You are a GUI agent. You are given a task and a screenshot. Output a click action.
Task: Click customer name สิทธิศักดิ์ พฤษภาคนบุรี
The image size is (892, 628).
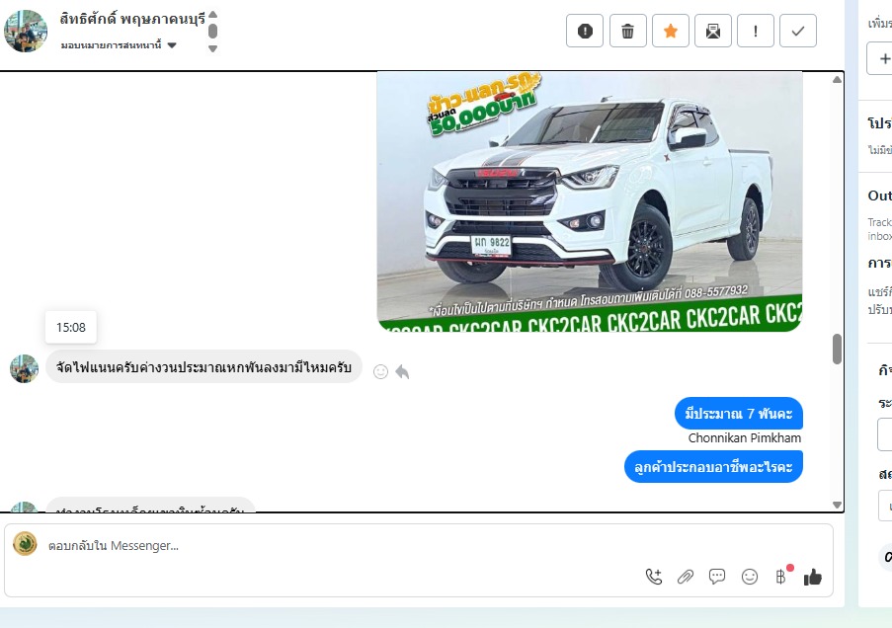coord(132,18)
